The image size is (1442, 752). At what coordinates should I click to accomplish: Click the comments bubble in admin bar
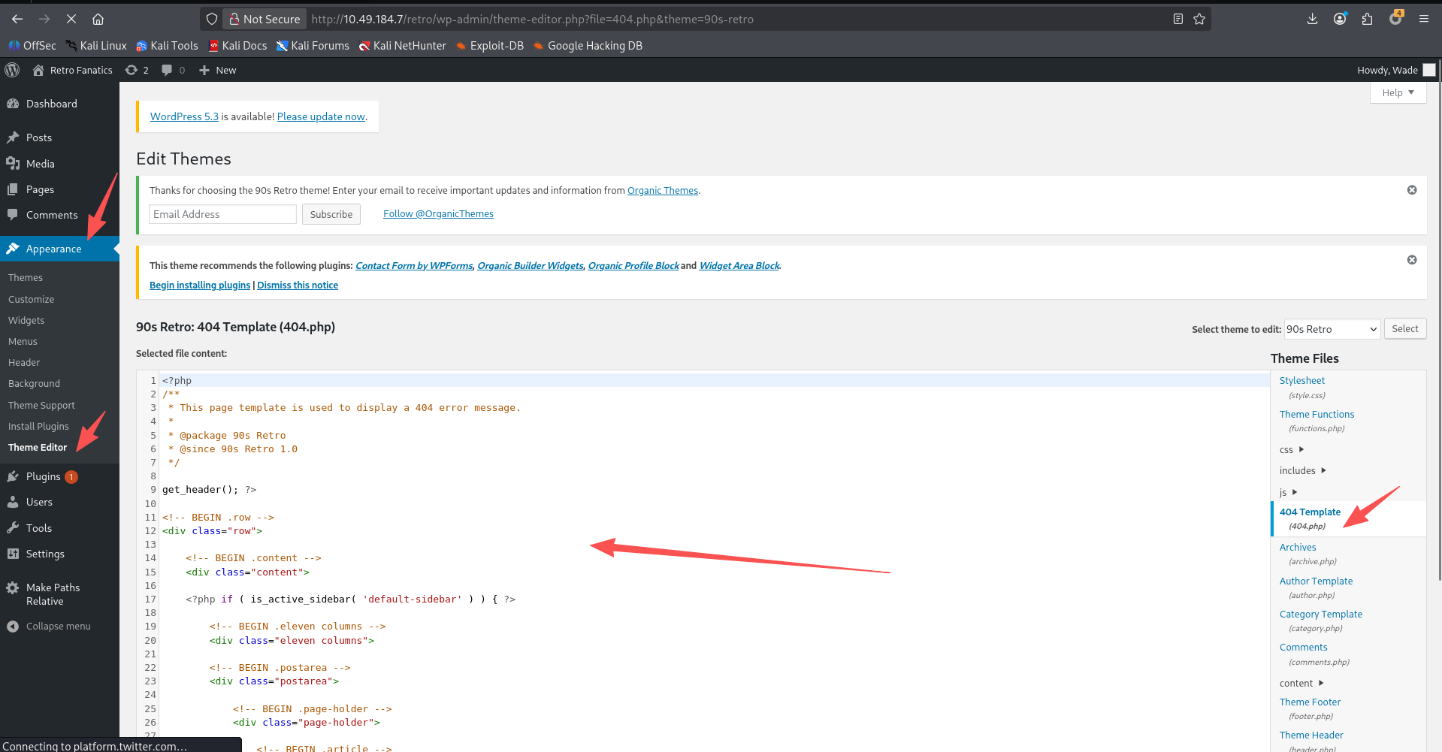click(x=173, y=70)
